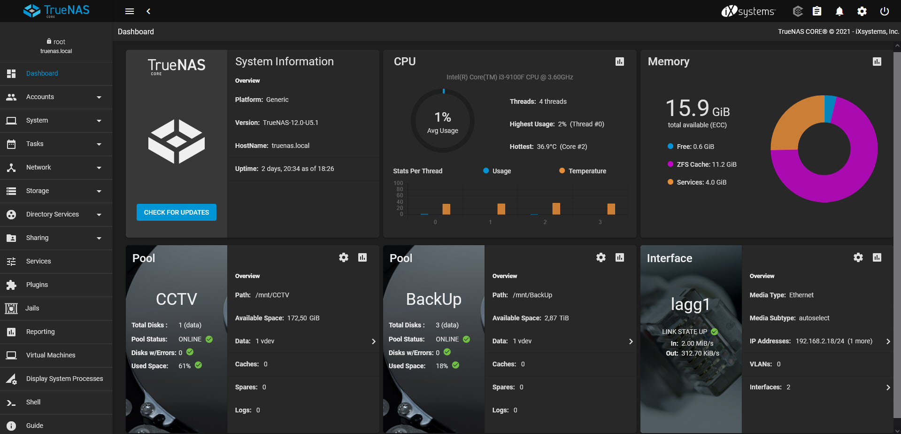This screenshot has width=901, height=434.
Task: Click the Directory Services icon
Action: tap(11, 215)
